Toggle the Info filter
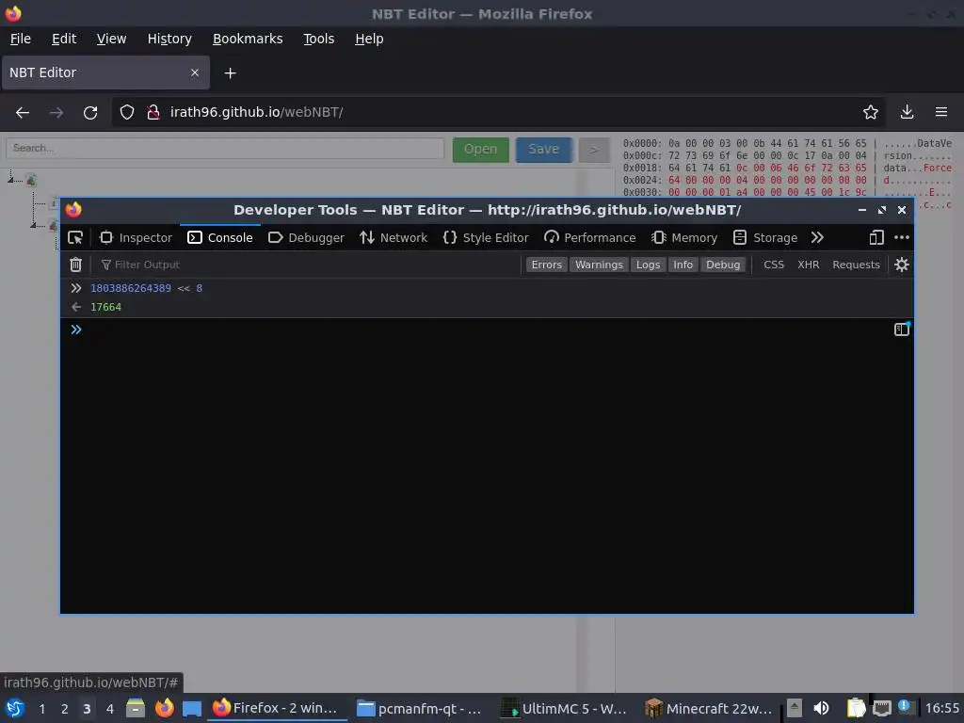Screen dimensions: 964x723 [683, 265]
